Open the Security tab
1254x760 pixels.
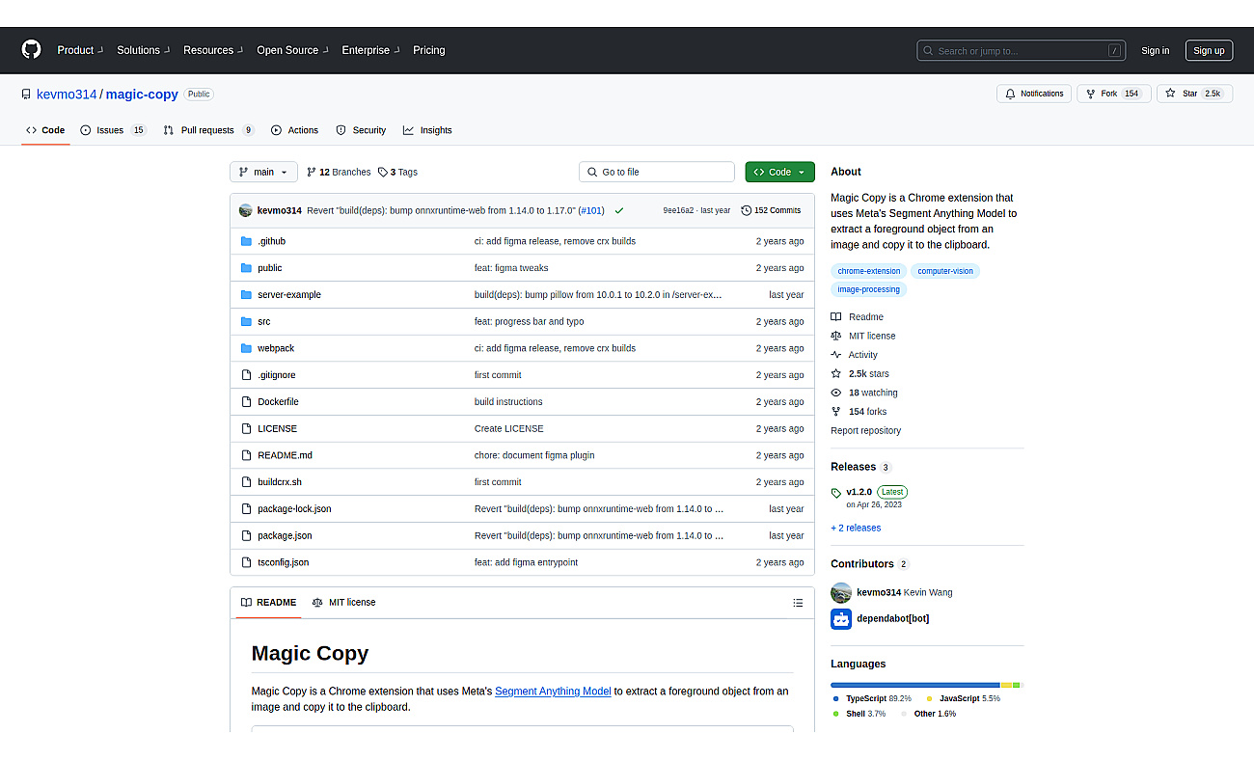click(361, 130)
